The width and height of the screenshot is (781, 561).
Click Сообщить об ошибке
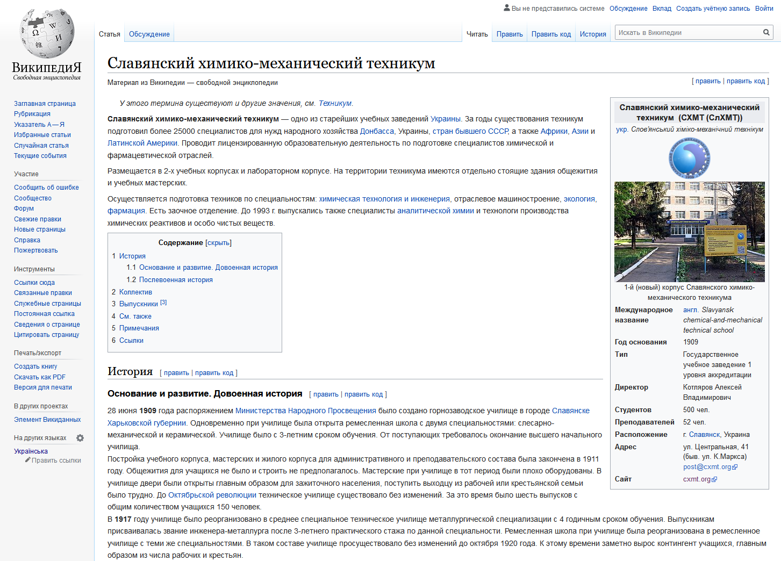tap(46, 188)
